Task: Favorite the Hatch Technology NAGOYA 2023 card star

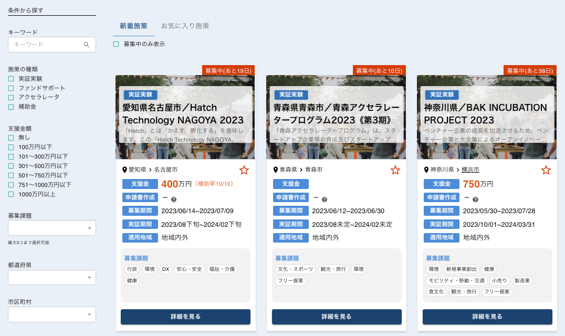Action: [x=244, y=170]
